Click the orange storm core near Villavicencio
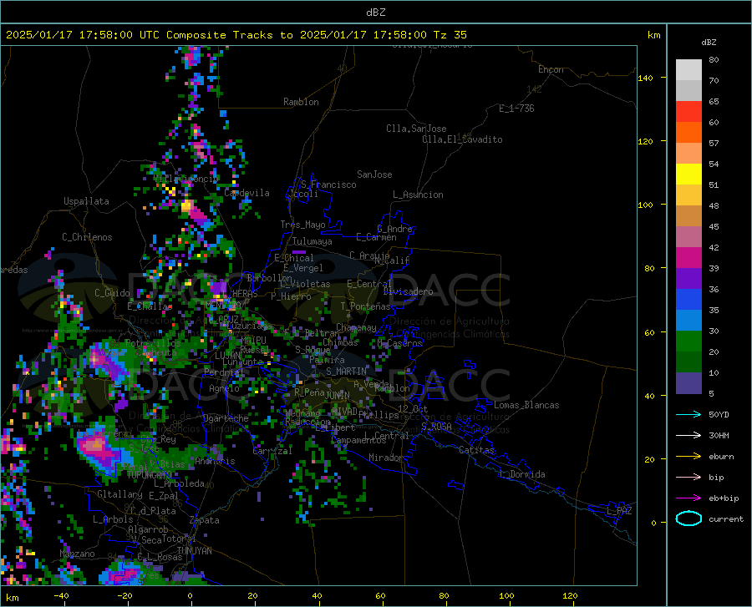Image resolution: width=752 pixels, height=607 pixels. [186, 206]
